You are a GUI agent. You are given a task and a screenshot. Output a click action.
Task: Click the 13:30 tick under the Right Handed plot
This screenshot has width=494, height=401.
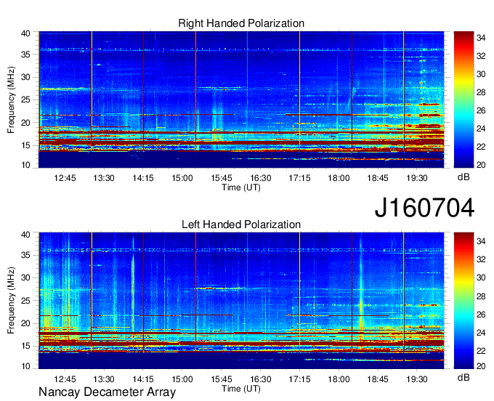(104, 178)
